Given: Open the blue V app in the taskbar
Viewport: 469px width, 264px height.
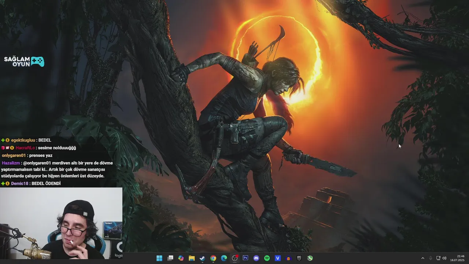Looking at the screenshot, I should (x=278, y=258).
